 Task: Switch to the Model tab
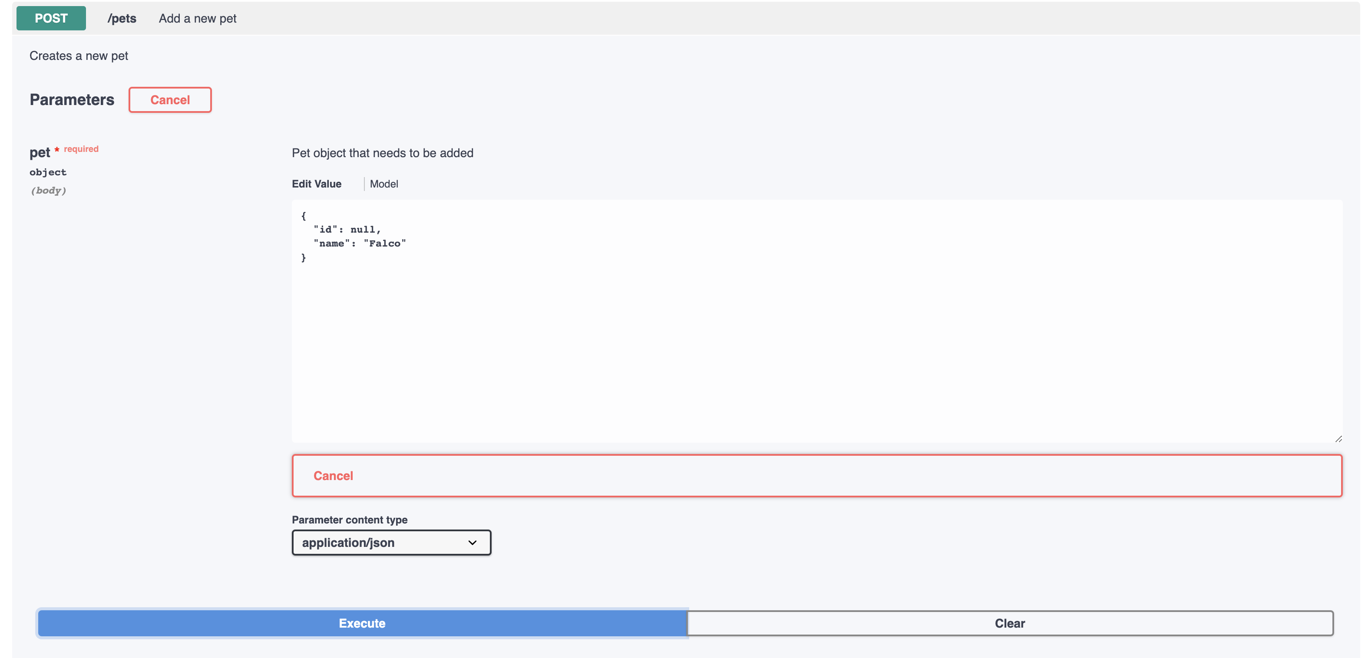(384, 184)
